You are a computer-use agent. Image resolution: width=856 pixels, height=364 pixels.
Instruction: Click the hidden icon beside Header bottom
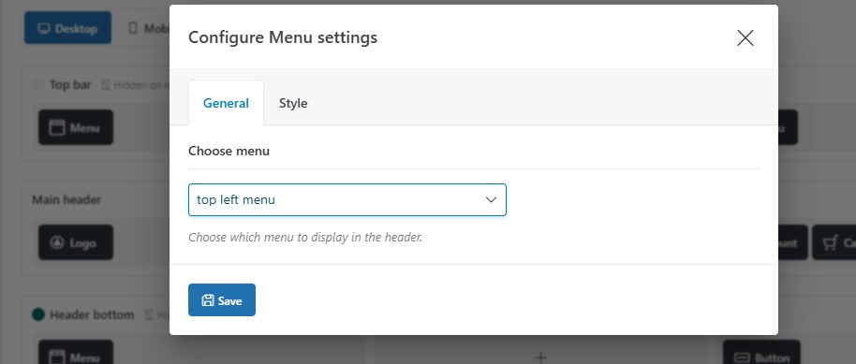click(149, 315)
